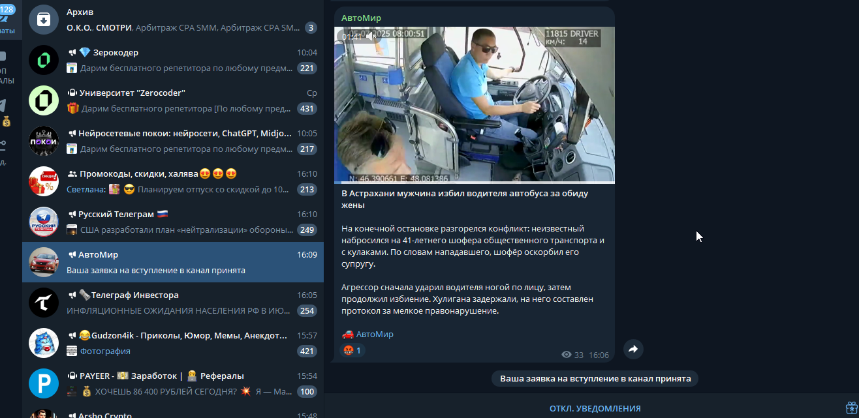This screenshot has height=418, width=859.
Task: Click the service message Ваша заявка принята
Action: (595, 378)
